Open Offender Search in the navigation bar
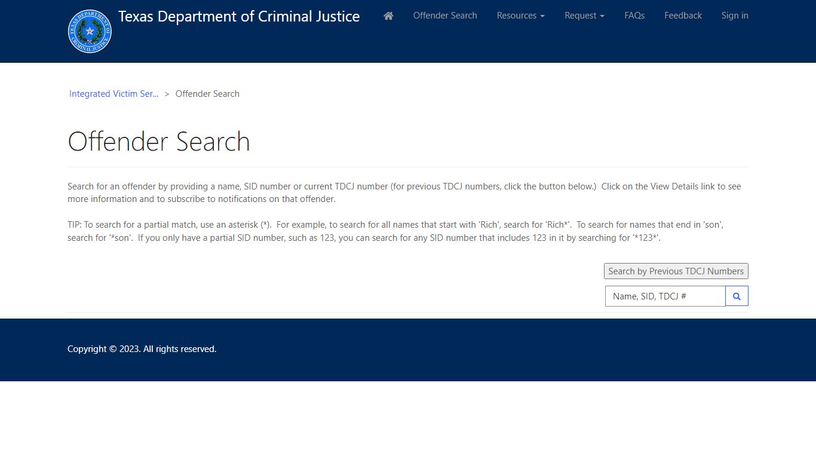 (445, 16)
